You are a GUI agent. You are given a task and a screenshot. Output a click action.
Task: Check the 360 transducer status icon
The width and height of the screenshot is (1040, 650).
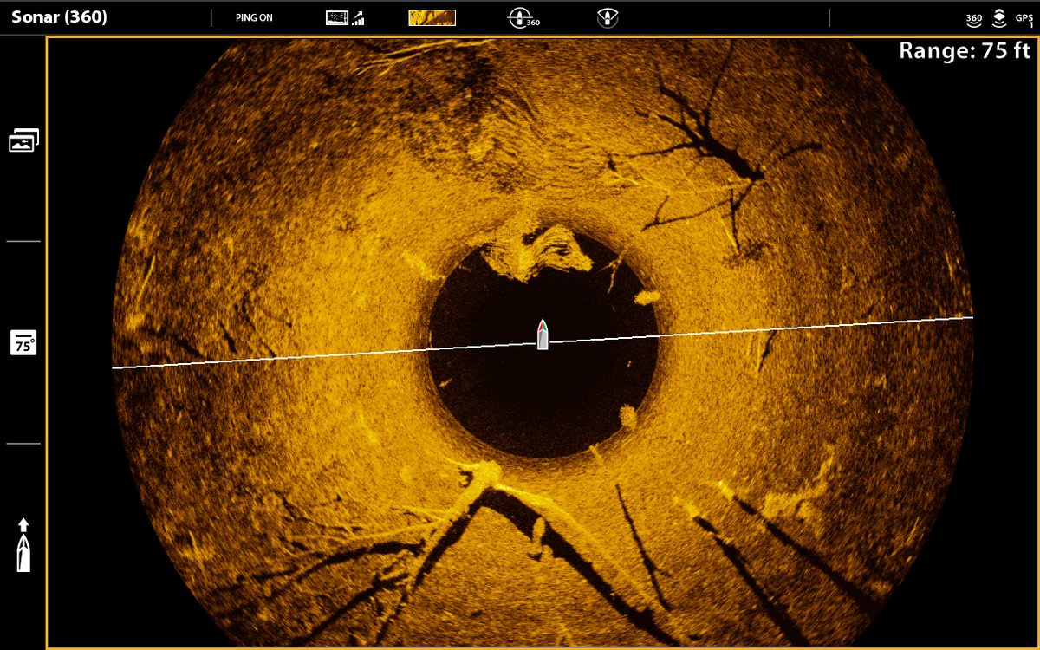coord(972,16)
